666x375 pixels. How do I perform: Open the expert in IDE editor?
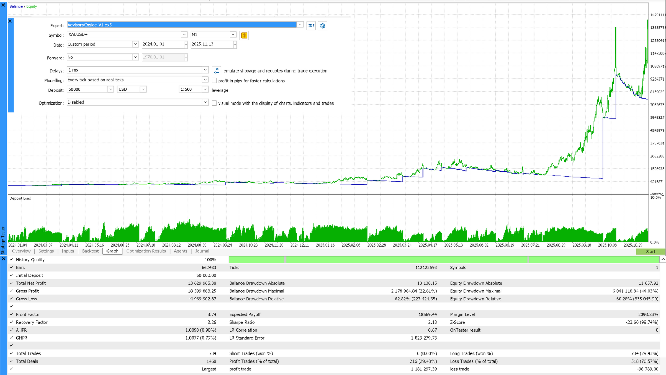pyautogui.click(x=311, y=26)
